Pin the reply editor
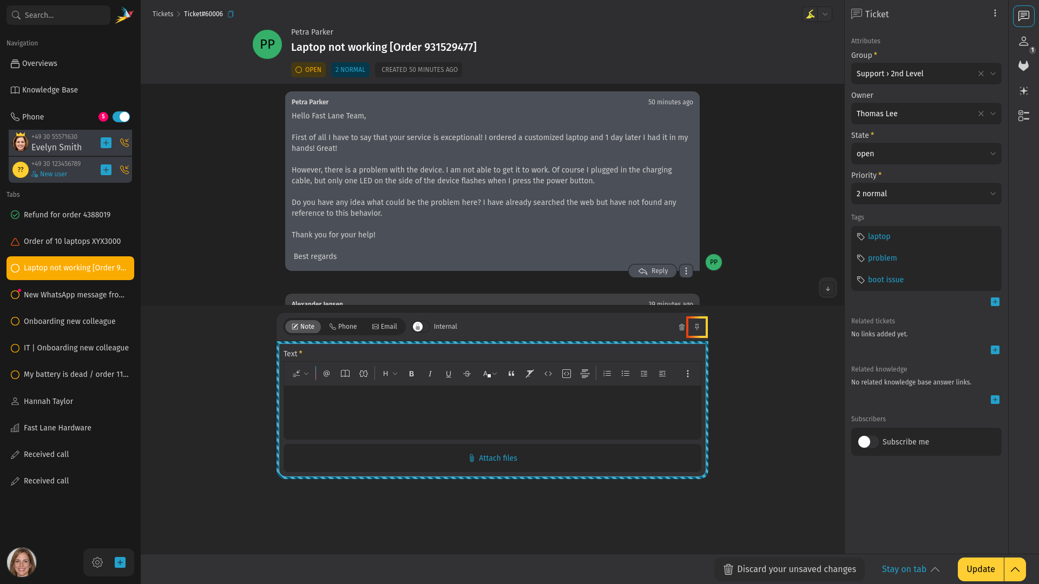Screen dimensions: 1039x584 click(x=697, y=327)
